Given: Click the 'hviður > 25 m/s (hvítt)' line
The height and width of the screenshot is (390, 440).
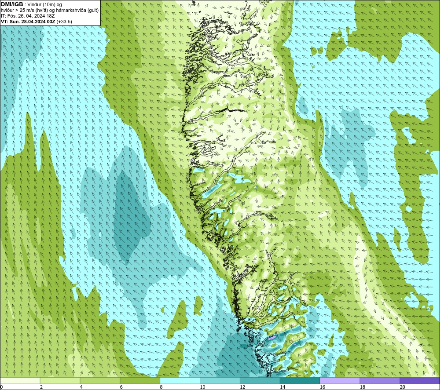Looking at the screenshot, I should pos(25,11).
